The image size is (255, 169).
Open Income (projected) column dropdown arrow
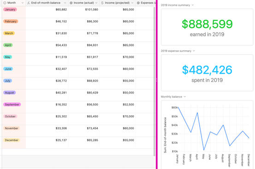(x=132, y=3)
